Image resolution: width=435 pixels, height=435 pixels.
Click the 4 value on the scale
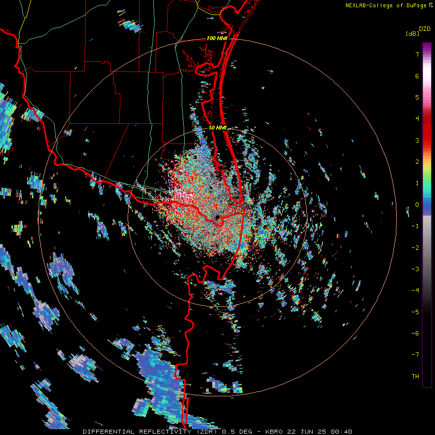[x=417, y=119]
